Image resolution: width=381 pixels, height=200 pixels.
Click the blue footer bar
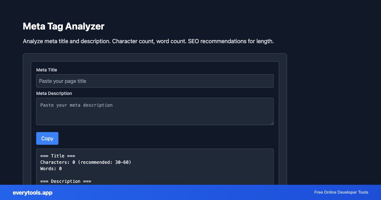click(190, 192)
